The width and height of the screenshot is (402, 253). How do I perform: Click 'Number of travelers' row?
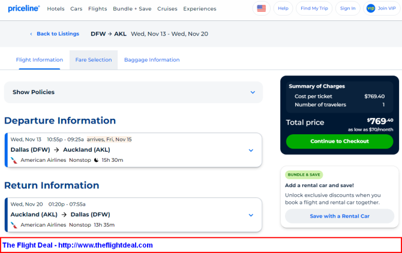tap(340, 105)
